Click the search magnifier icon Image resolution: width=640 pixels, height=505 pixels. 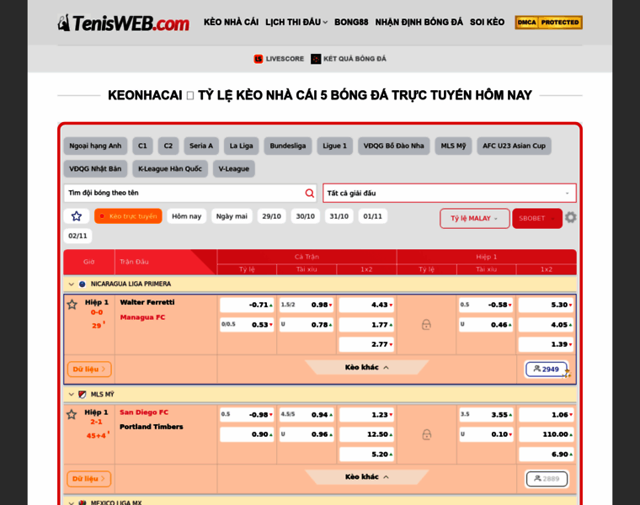pyautogui.click(x=310, y=193)
